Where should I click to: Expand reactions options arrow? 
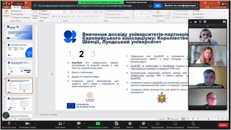(148, 123)
